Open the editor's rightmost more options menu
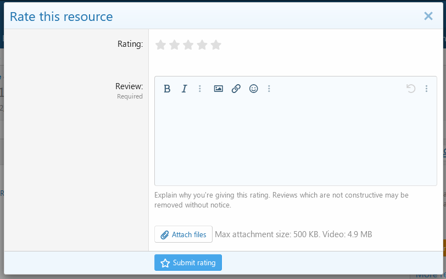Viewport: 446px width, 279px height. [426, 89]
